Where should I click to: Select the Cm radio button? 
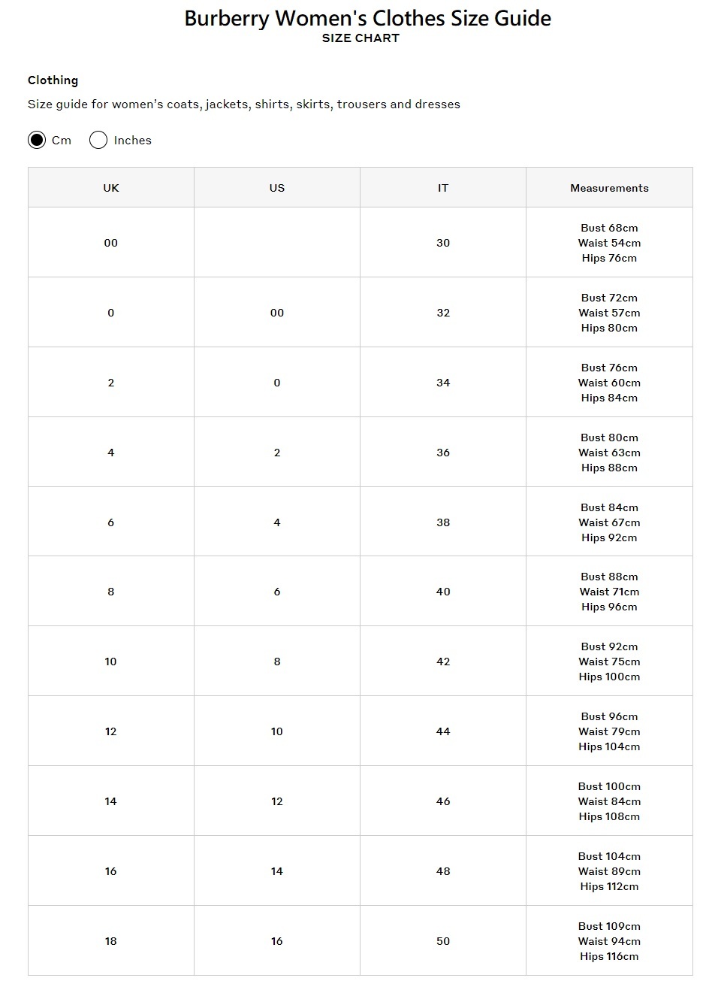(x=37, y=140)
